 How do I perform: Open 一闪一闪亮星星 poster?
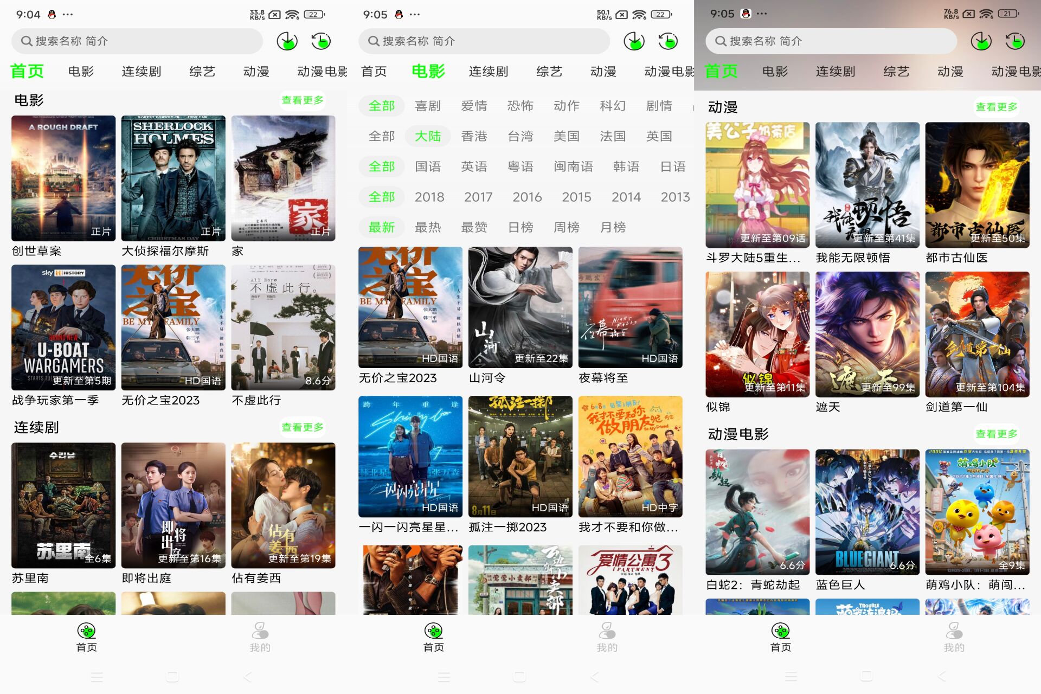point(410,457)
